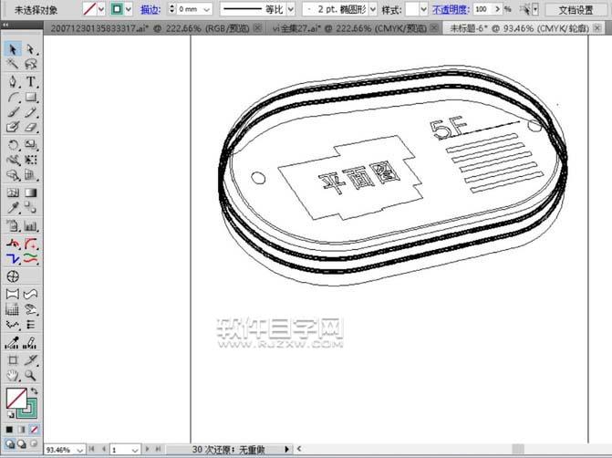Set paint type to None
Viewport: 612px width, 458px height.
click(x=34, y=430)
